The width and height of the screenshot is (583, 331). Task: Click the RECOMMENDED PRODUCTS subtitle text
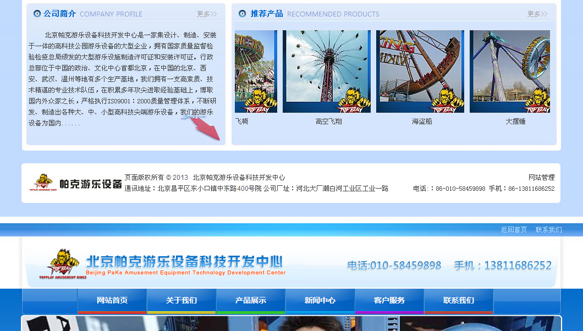tap(333, 14)
